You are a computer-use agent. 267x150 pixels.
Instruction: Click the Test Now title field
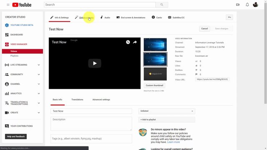[91, 111]
